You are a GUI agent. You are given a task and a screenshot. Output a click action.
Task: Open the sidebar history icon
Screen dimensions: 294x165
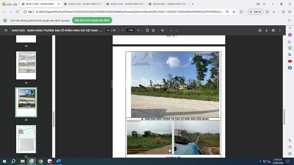tap(290, 147)
